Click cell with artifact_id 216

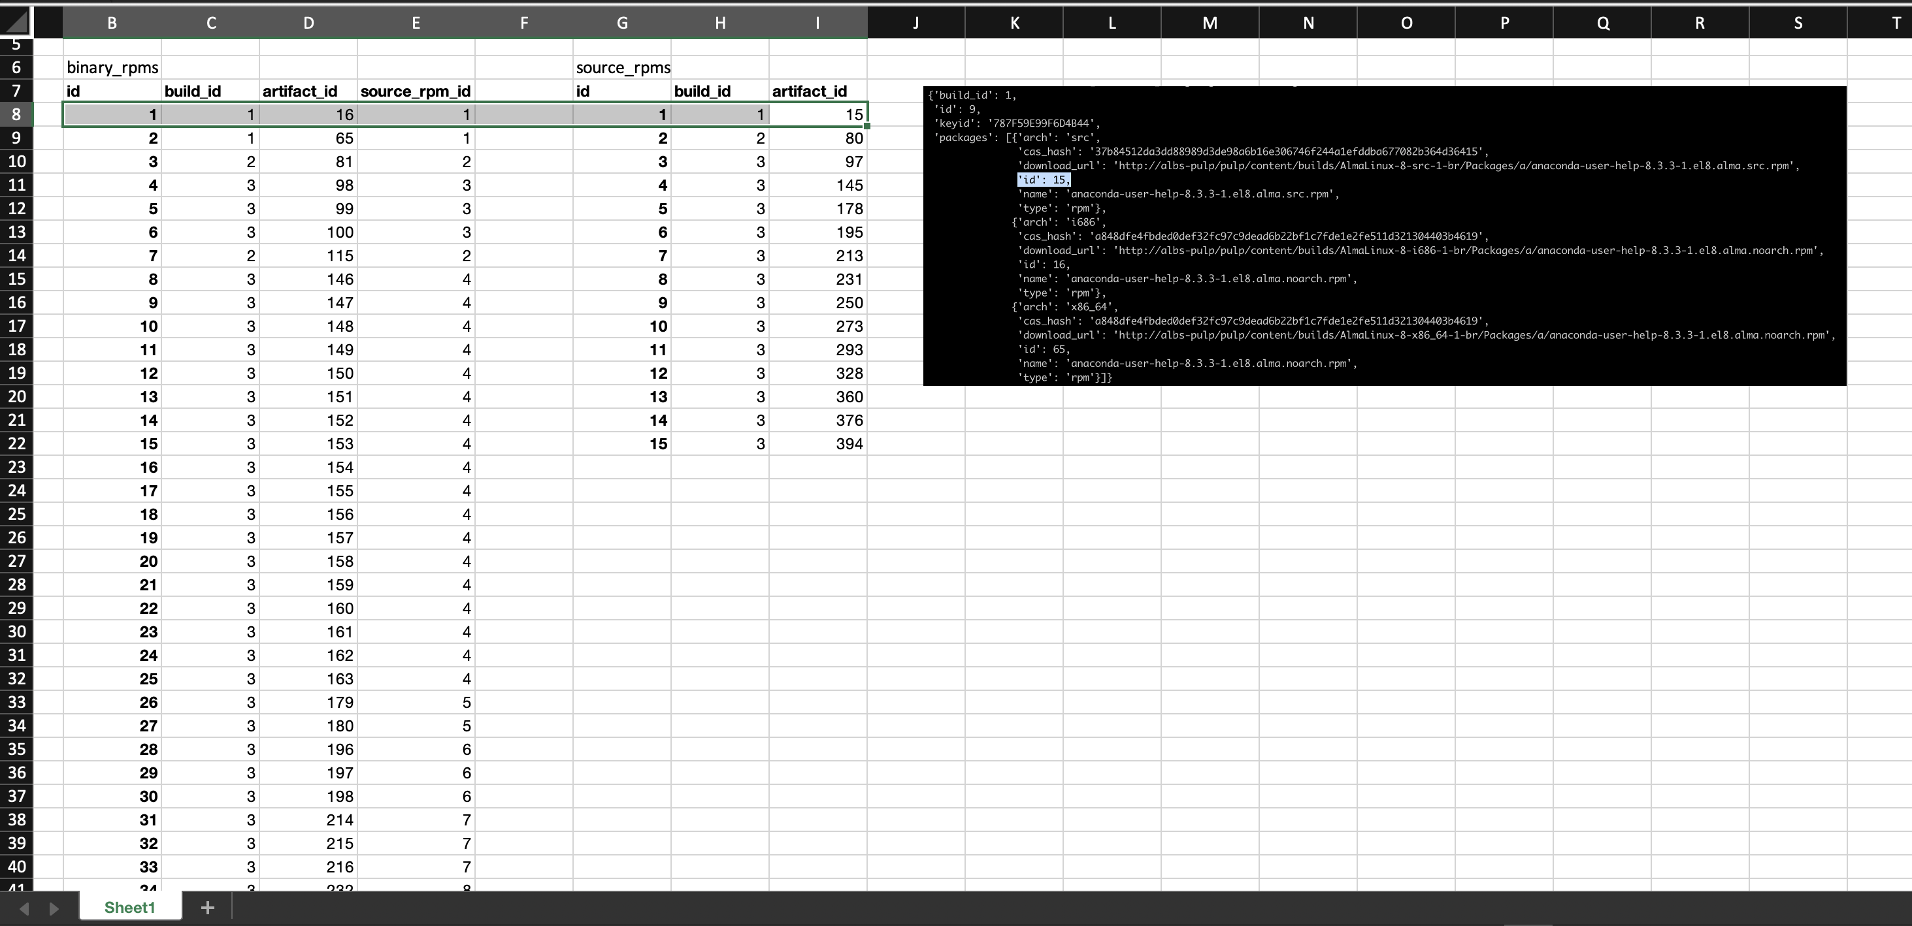click(x=308, y=867)
